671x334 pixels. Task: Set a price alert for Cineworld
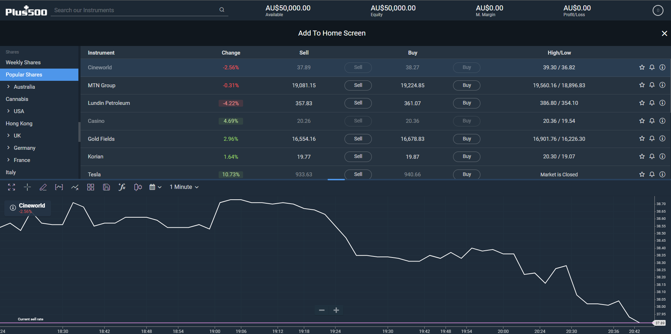click(652, 68)
